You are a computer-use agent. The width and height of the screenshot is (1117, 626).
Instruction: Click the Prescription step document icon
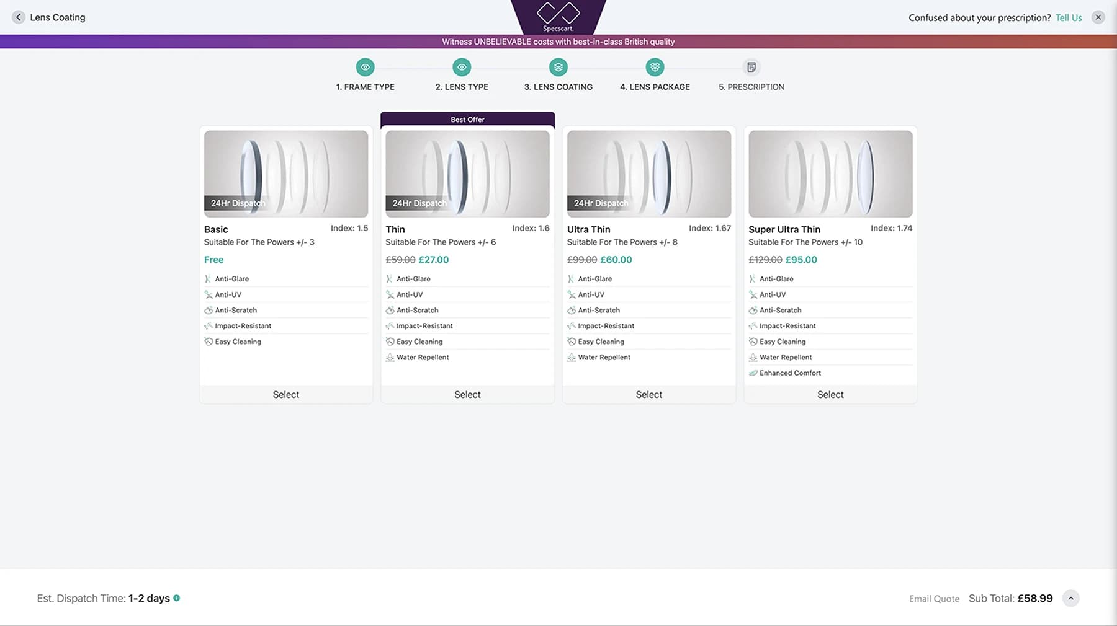(751, 67)
